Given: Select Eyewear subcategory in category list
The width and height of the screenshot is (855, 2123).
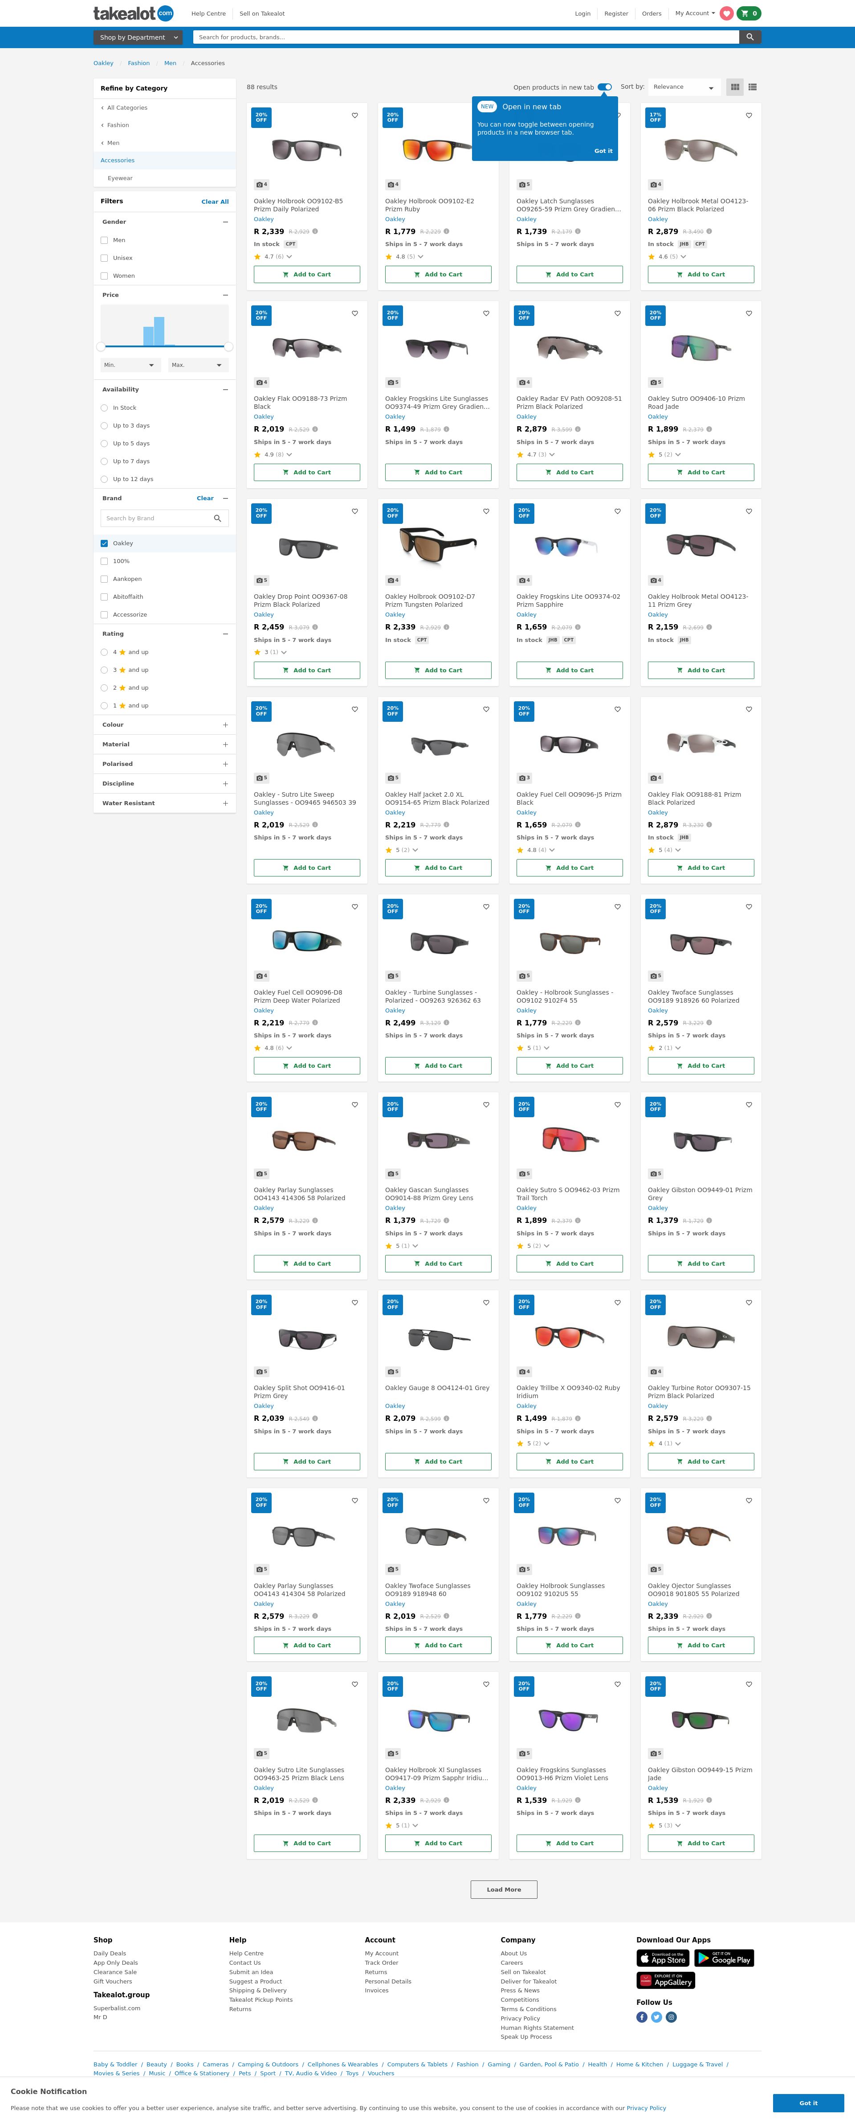Looking at the screenshot, I should pyautogui.click(x=120, y=178).
